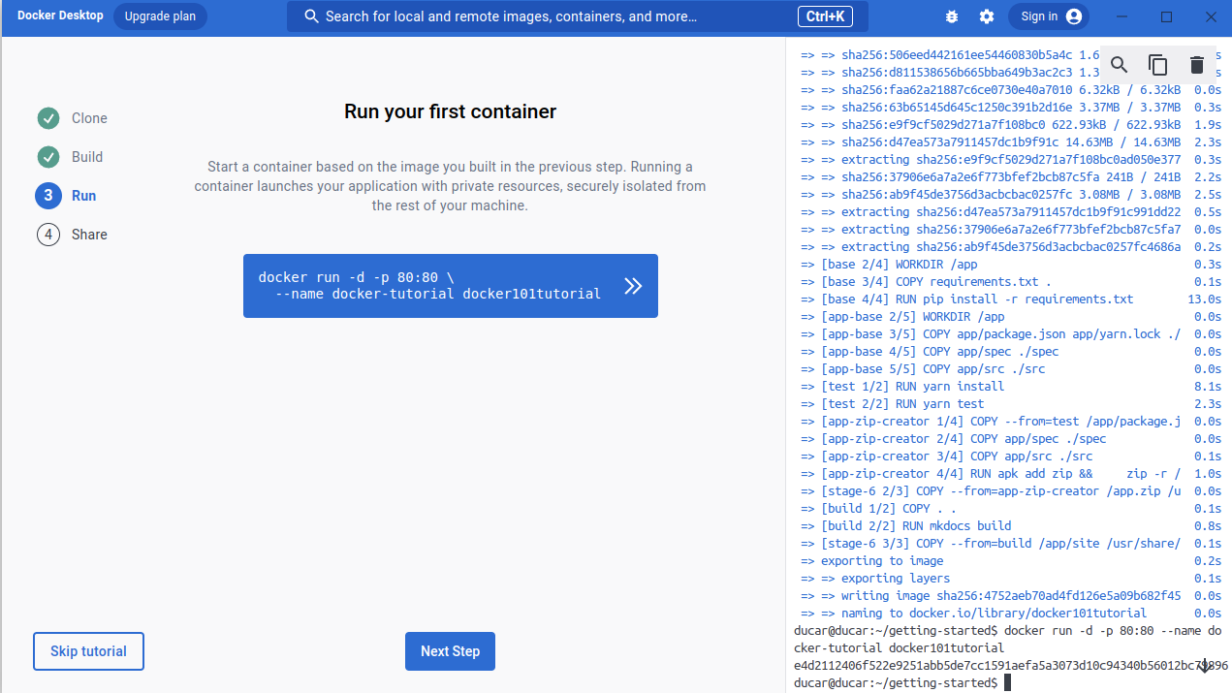Viewport: 1232px width, 693px height.
Task: Open the troubleshoot bug icon
Action: [x=951, y=16]
